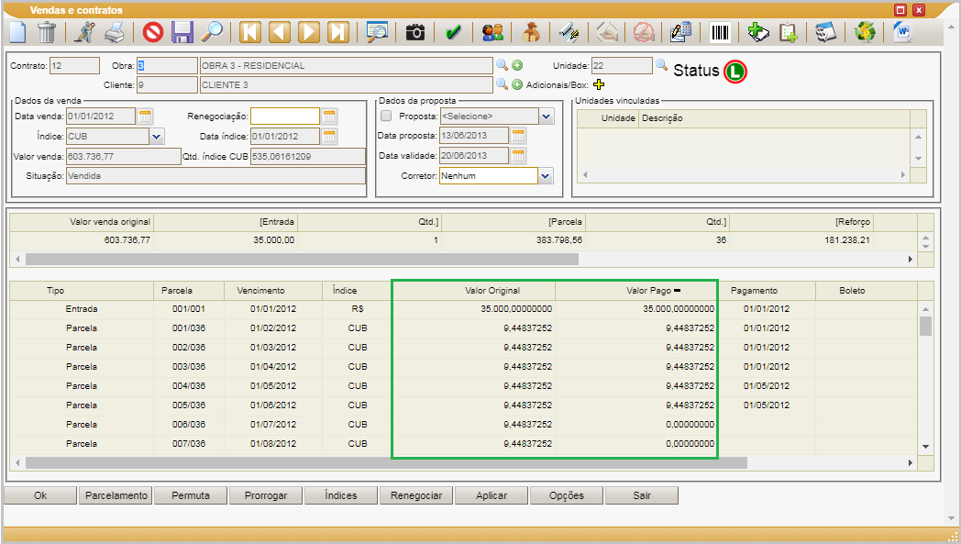Open the Corretor dropdown
Screen dimensions: 961x544
[x=546, y=176]
